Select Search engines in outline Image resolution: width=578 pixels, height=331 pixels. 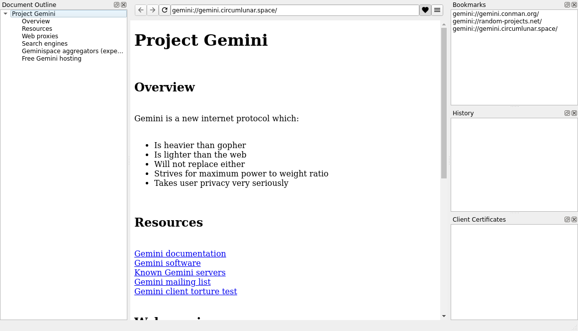pyautogui.click(x=45, y=44)
